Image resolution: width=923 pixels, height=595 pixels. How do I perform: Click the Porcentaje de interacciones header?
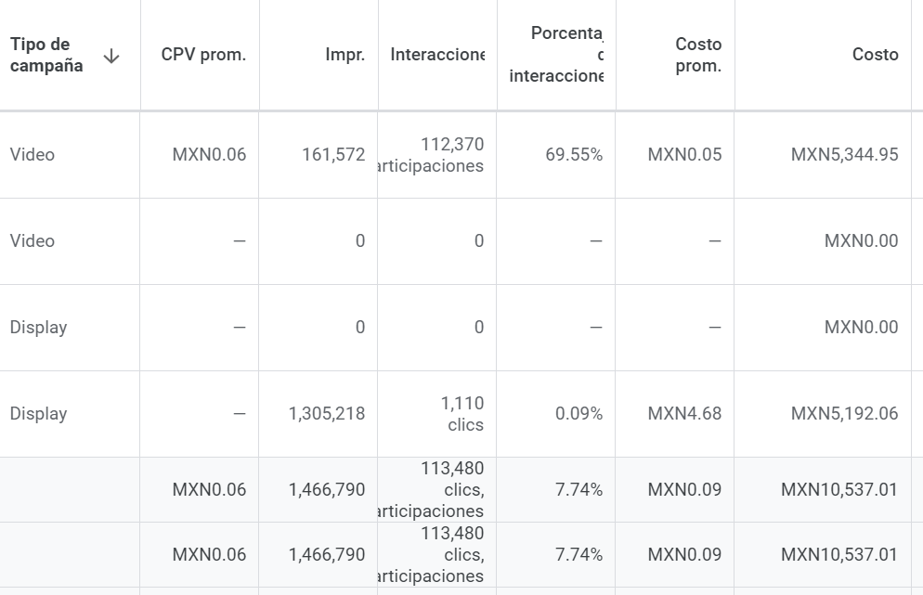[557, 55]
